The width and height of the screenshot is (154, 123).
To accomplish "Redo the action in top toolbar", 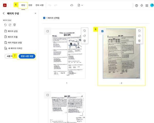I will click(x=56, y=5).
